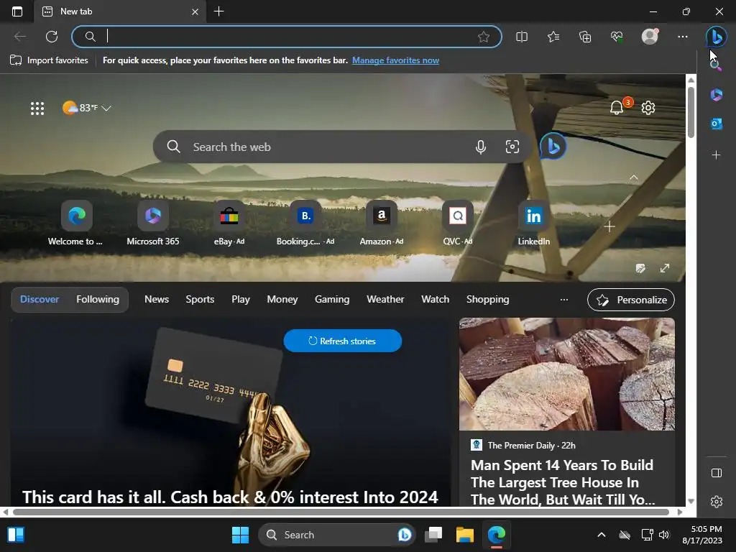This screenshot has width=736, height=552.
Task: Open a new tab with plus button
Action: (218, 11)
